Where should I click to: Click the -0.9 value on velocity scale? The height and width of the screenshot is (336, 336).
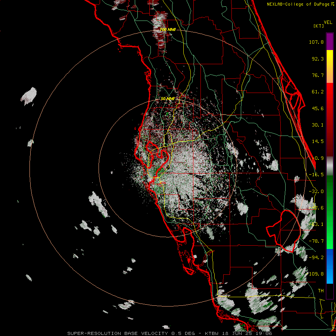pyautogui.click(x=318, y=158)
